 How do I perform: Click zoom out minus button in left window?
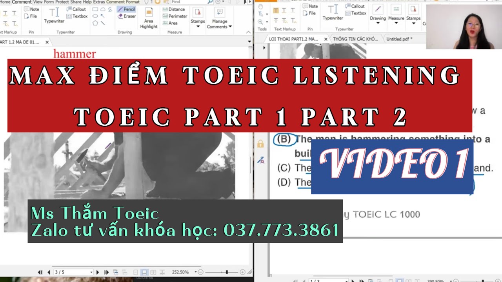click(200, 272)
